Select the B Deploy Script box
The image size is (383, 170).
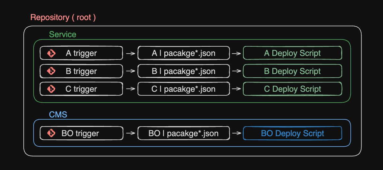click(292, 71)
